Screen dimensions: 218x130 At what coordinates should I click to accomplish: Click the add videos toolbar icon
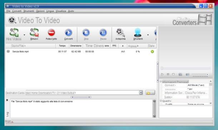[x=14, y=32]
